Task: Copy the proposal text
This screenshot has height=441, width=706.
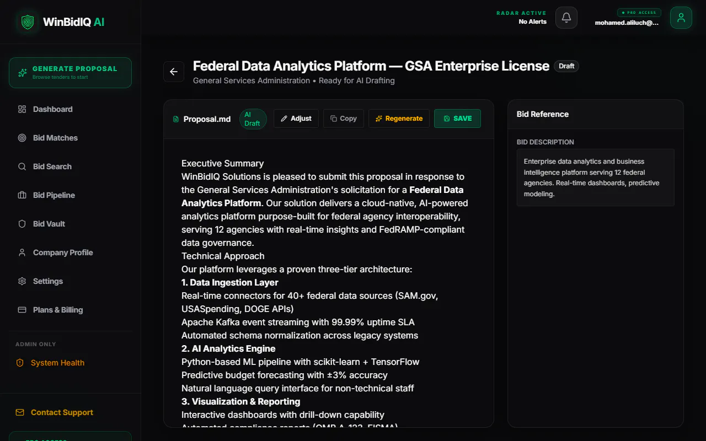Action: click(343, 119)
